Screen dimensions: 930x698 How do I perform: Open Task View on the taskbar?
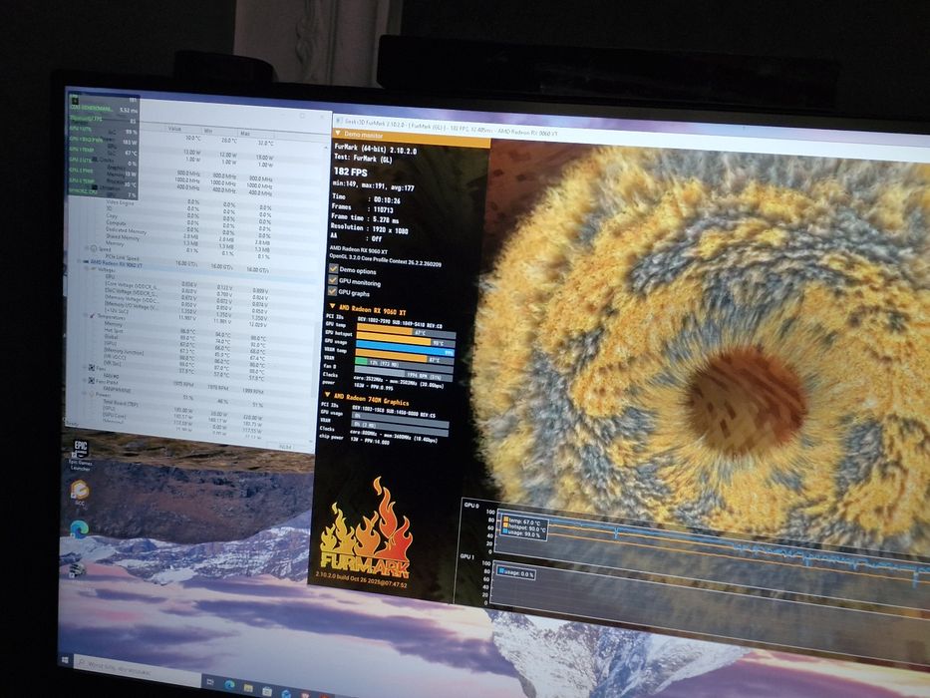pyautogui.click(x=210, y=683)
